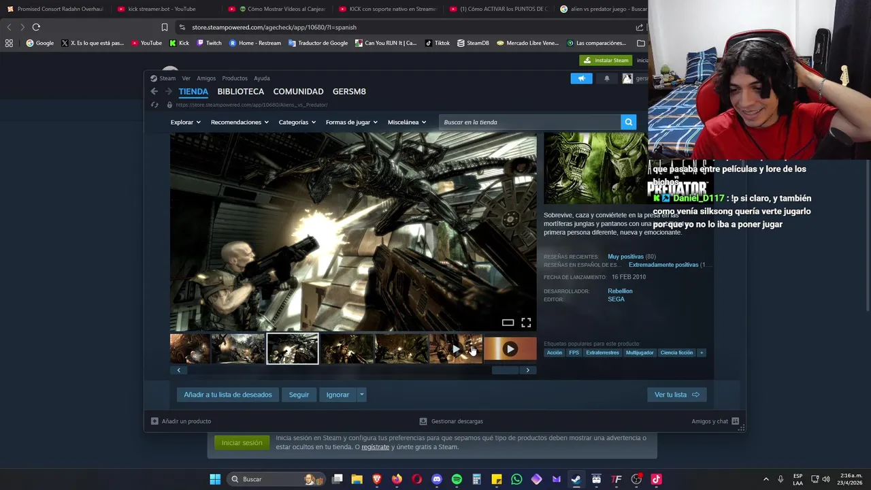871x490 pixels.
Task: Open the Rebellion developer link
Action: coord(620,291)
